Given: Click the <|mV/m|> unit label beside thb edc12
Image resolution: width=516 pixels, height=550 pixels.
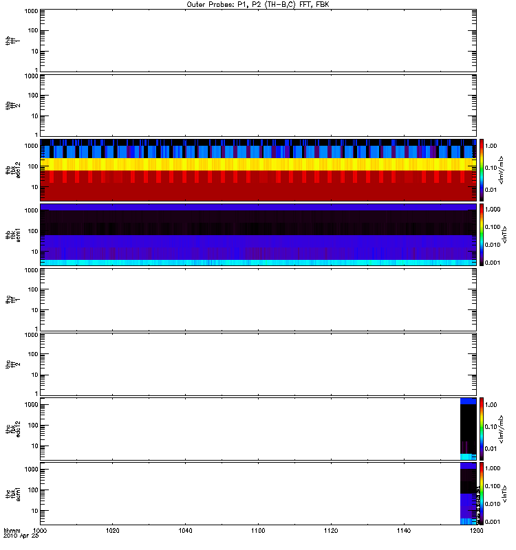Looking at the screenshot, I should pyautogui.click(x=501, y=170).
